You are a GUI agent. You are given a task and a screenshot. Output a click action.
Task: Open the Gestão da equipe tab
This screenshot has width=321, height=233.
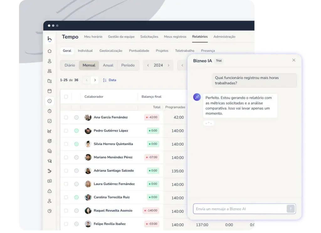pos(121,37)
